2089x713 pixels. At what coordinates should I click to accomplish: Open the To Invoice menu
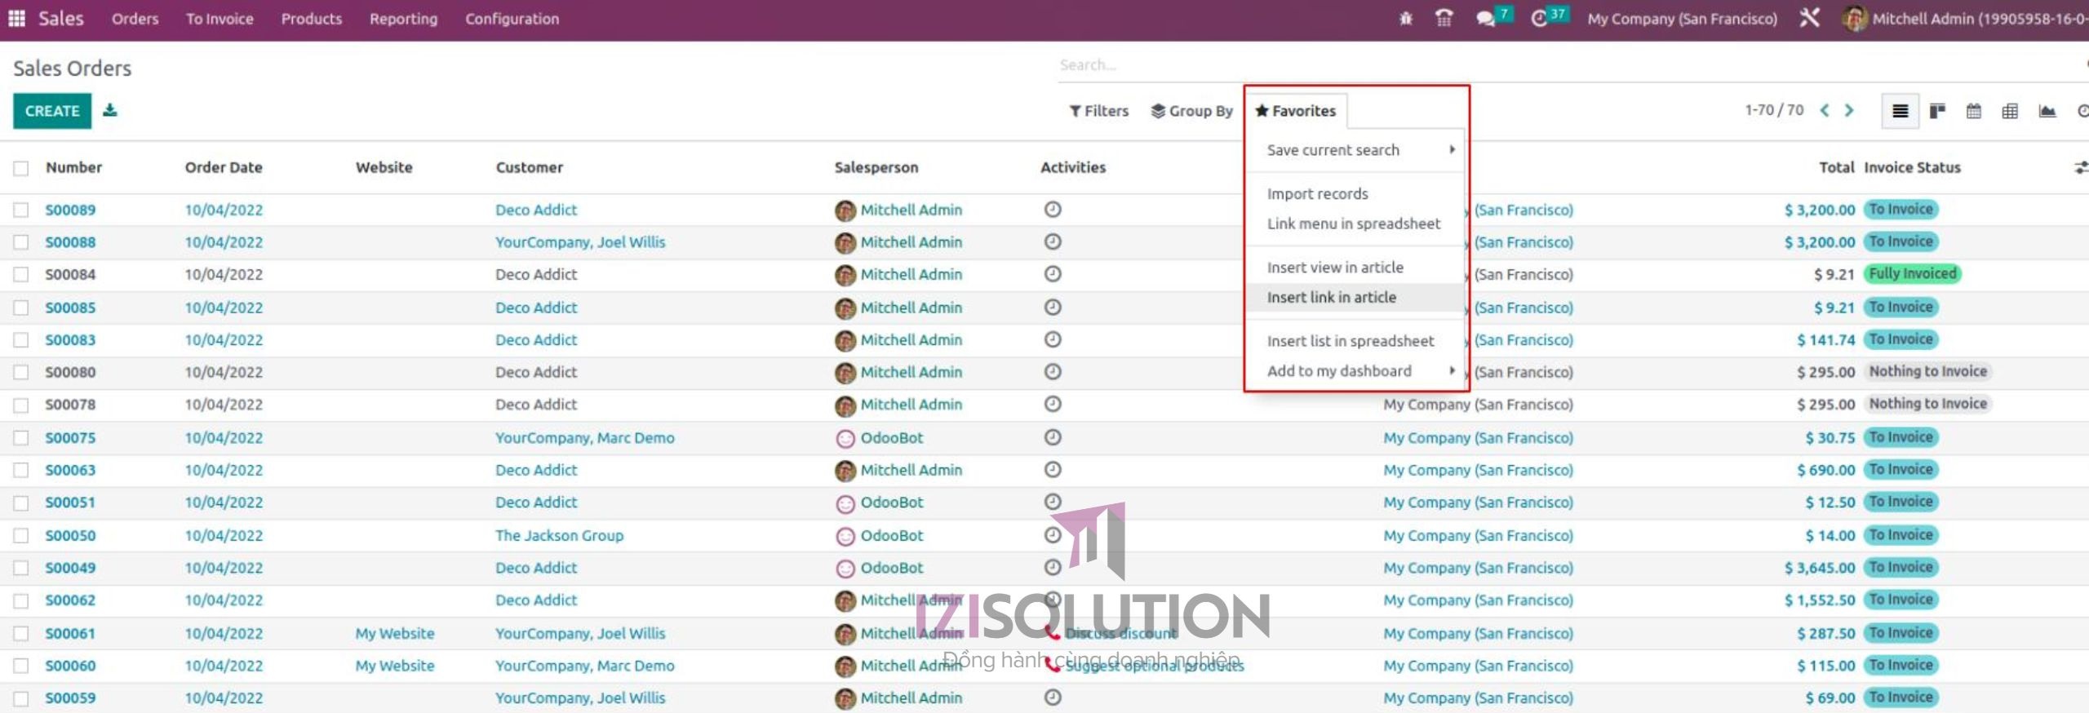coord(220,18)
